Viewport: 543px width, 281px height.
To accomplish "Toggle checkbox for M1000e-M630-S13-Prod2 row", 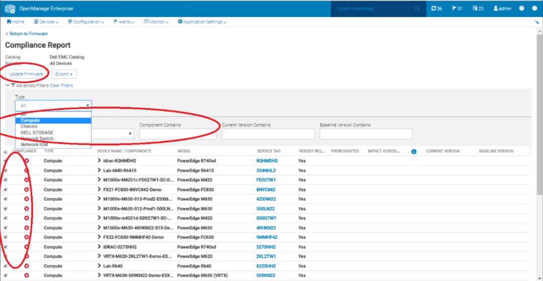I will tap(5, 200).
